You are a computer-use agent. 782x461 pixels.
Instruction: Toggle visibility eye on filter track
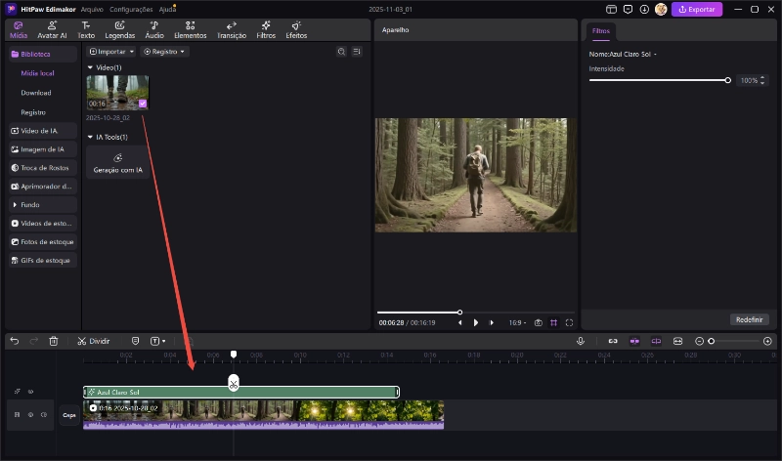coord(30,392)
